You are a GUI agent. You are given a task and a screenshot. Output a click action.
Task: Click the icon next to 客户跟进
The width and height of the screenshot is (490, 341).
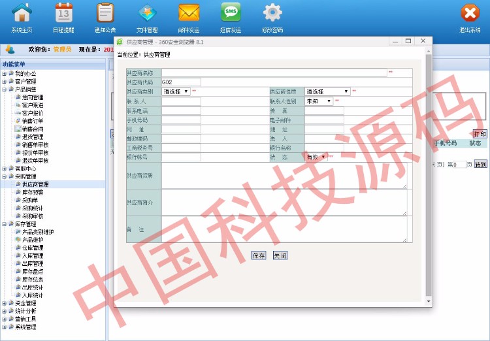point(18,105)
